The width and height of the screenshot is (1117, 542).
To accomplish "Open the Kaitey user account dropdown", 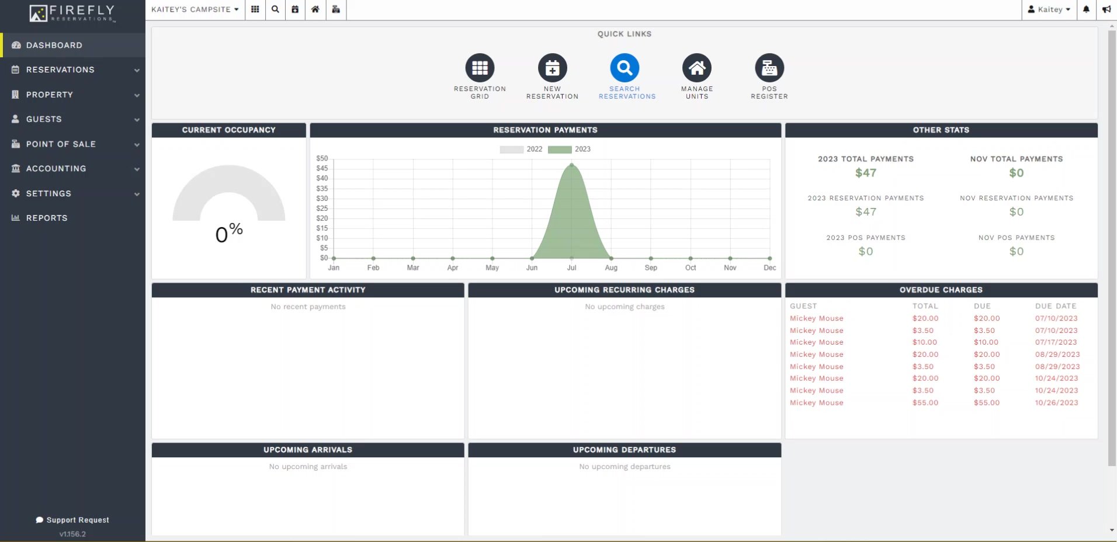I will pos(1049,9).
